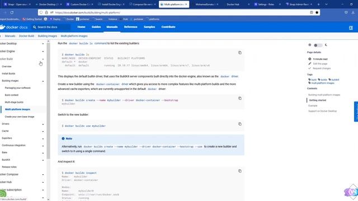Image resolution: width=358 pixels, height=201 pixels.
Task: Expand the Docker Compose sidebar section
Action: click(x=43, y=175)
